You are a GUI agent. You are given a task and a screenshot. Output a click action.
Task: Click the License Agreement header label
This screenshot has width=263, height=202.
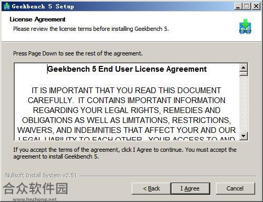[38, 19]
